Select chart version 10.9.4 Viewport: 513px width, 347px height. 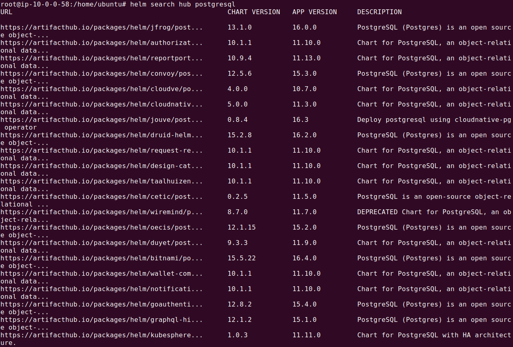coord(240,58)
